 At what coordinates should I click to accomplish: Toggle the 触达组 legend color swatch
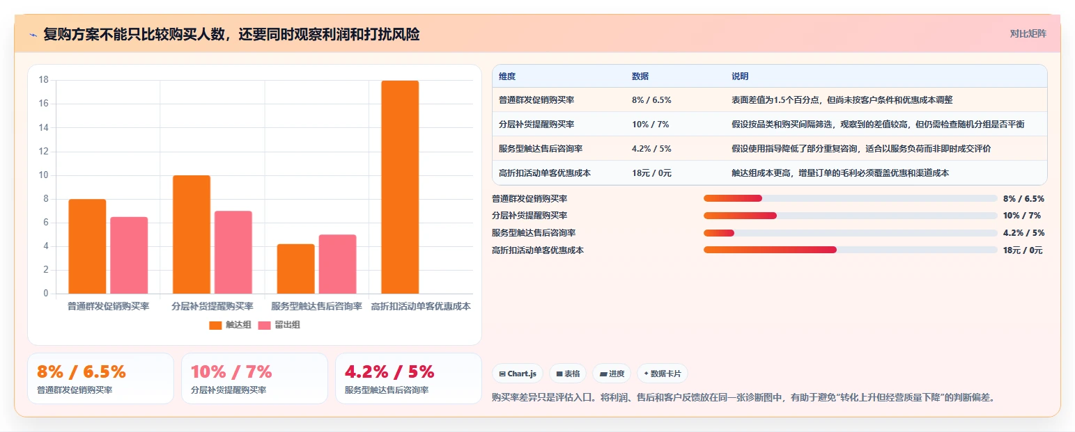coord(215,325)
